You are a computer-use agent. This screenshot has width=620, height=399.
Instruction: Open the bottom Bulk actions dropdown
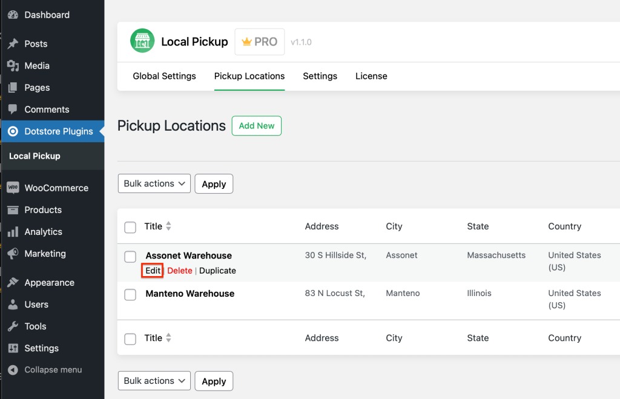(x=154, y=381)
